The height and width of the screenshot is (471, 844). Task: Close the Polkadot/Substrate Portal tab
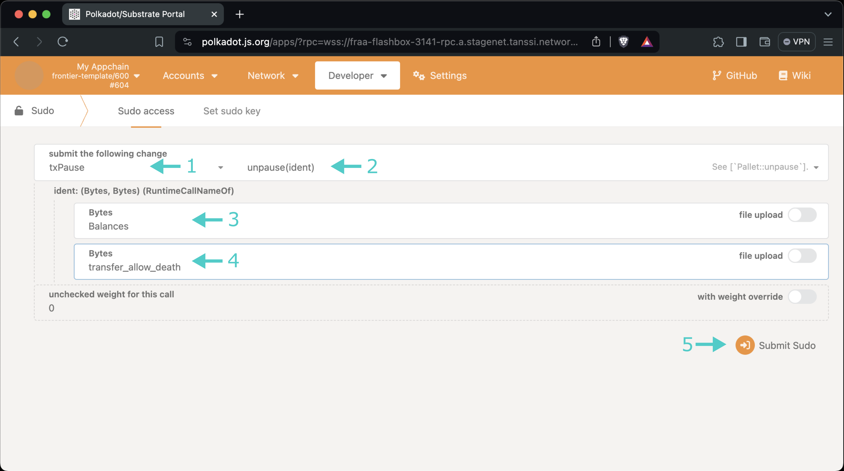point(214,14)
